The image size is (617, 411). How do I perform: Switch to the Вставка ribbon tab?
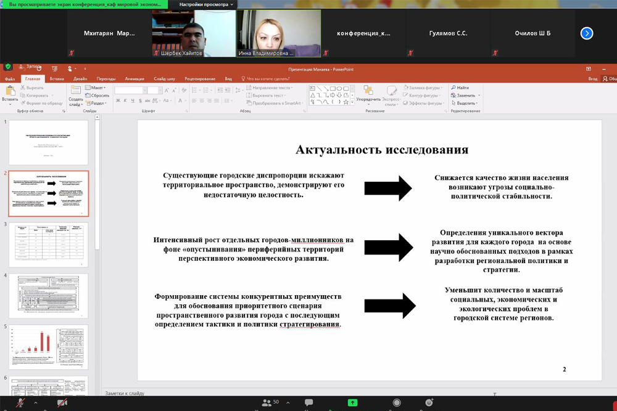coord(57,79)
